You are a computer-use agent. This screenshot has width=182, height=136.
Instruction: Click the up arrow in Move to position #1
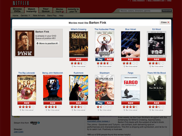37,43
